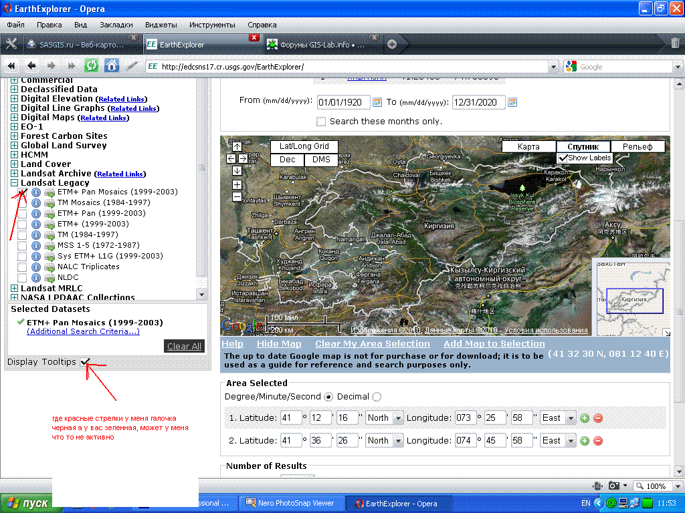Screen dimensions: 685x513
Task: Go to the Opera home page icon
Action: 112,65
